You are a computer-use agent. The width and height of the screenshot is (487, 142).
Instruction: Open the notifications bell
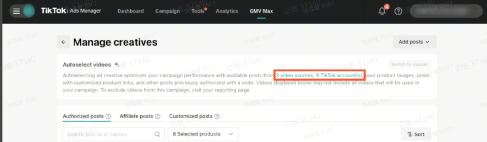pyautogui.click(x=382, y=11)
